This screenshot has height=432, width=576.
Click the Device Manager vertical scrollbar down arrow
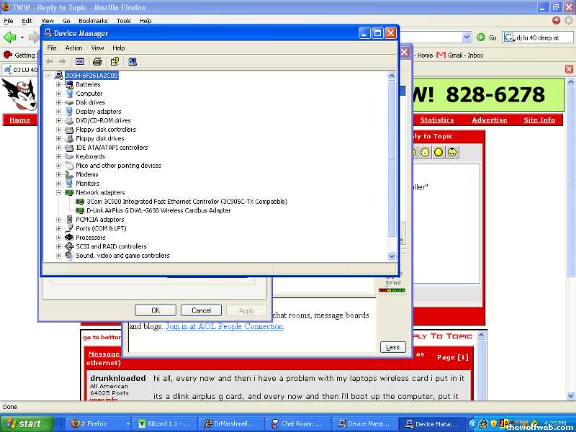pyautogui.click(x=392, y=256)
